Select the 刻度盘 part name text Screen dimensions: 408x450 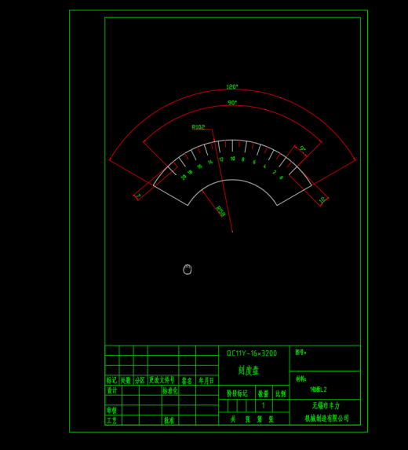[x=248, y=371]
